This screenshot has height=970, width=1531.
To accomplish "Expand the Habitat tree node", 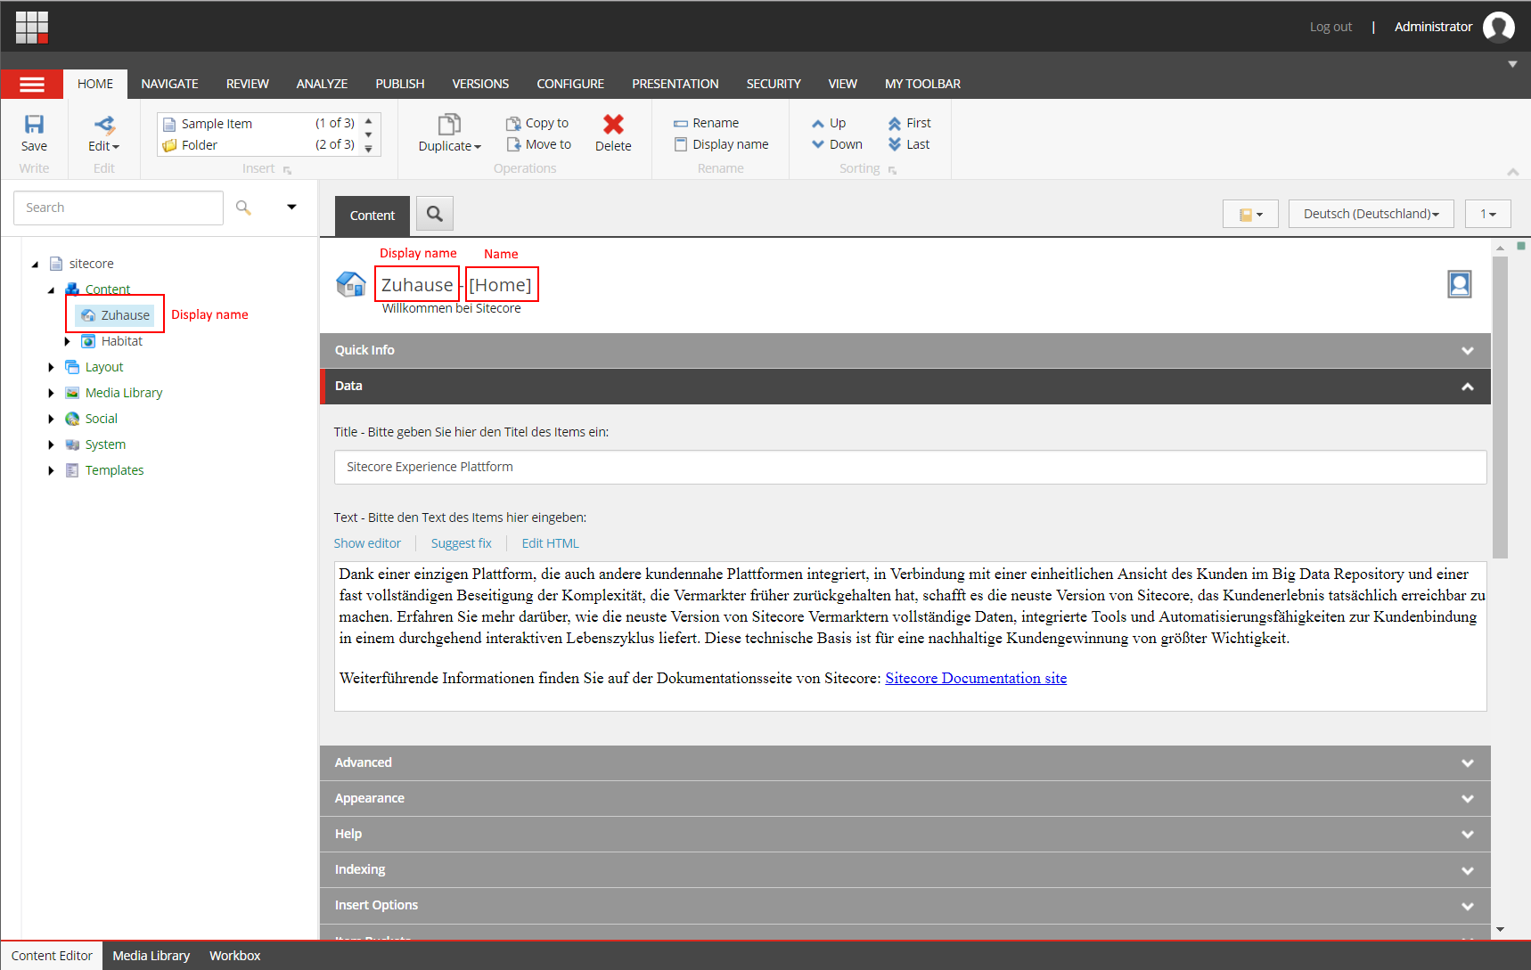I will (67, 341).
